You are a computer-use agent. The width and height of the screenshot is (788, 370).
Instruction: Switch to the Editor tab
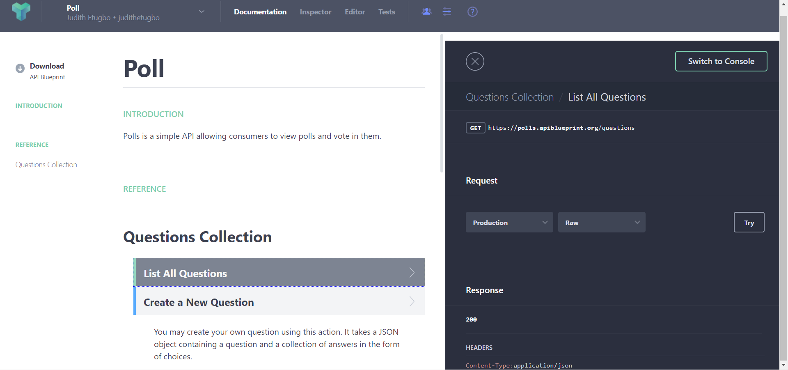[355, 12]
